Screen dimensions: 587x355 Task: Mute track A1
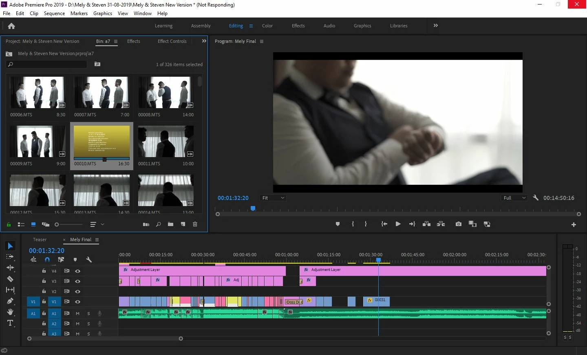pos(77,313)
